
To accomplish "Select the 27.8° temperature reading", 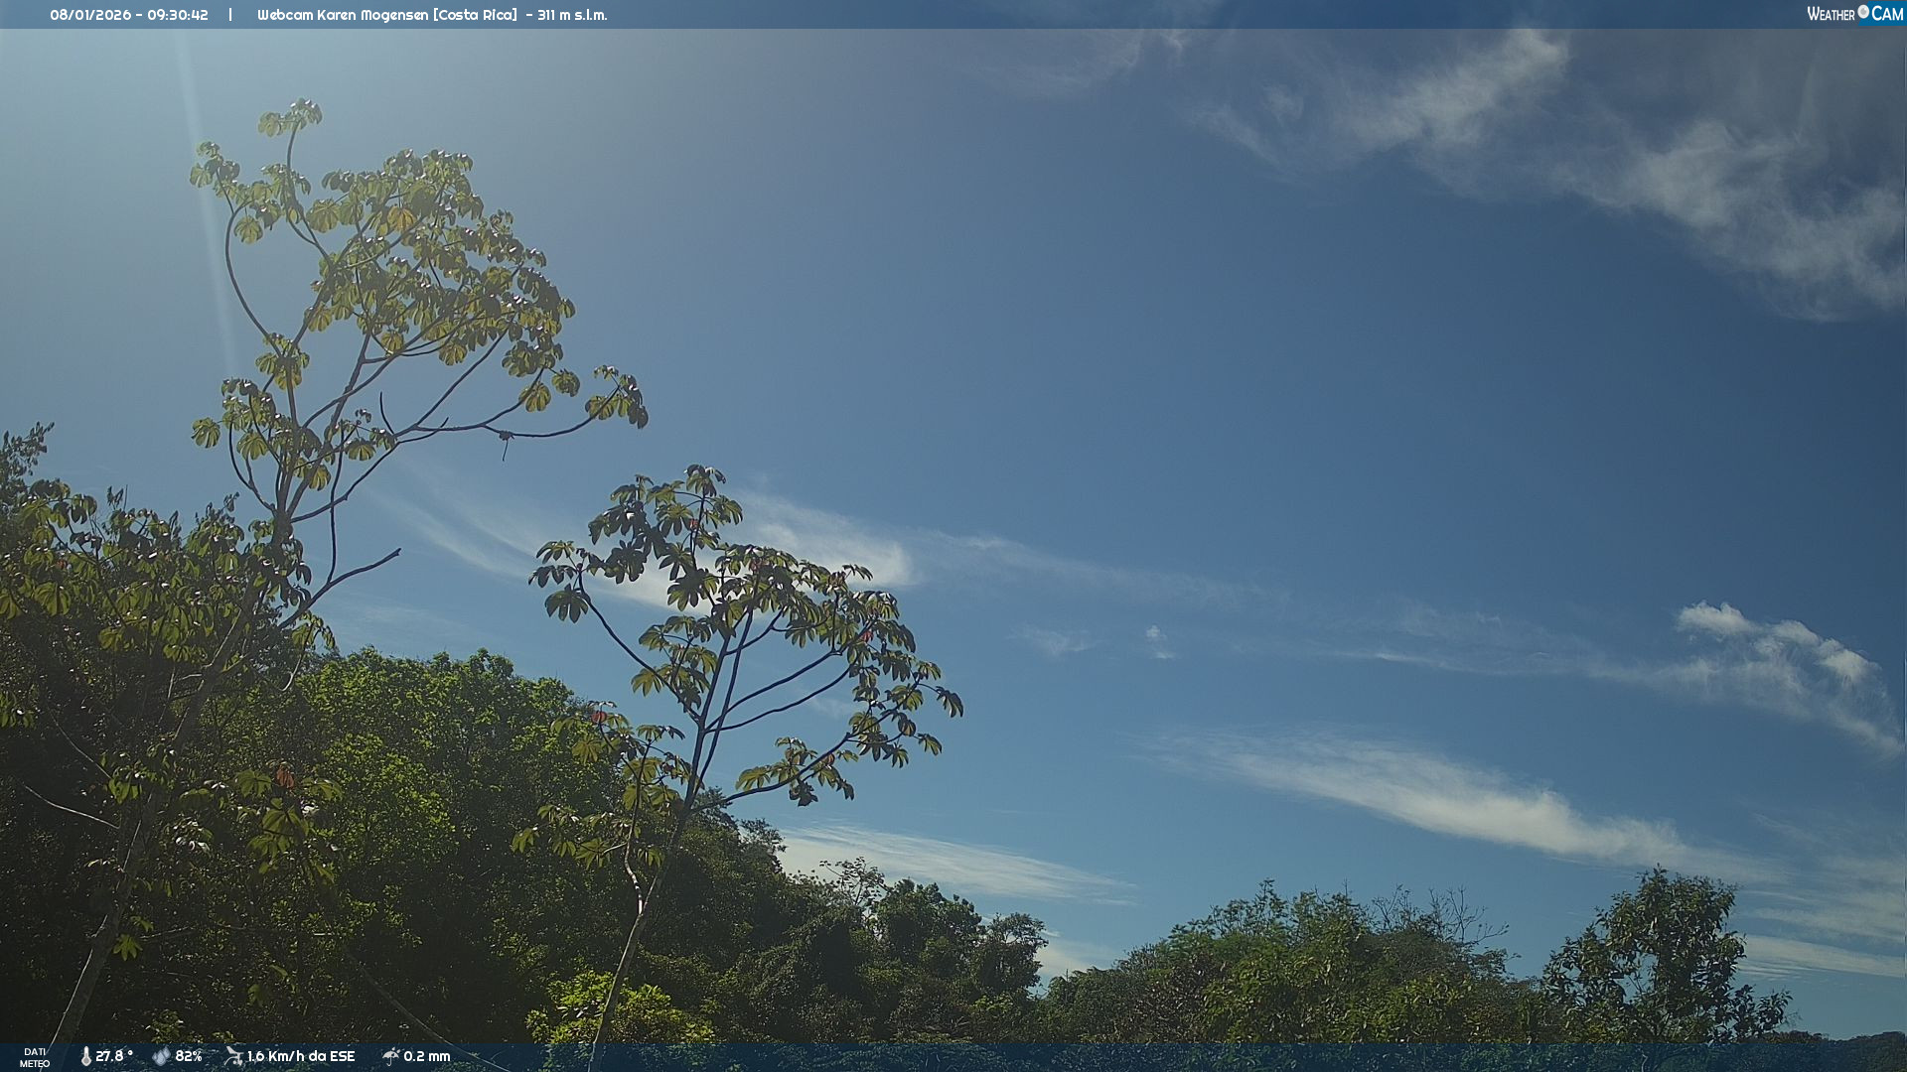I will tap(114, 1056).
